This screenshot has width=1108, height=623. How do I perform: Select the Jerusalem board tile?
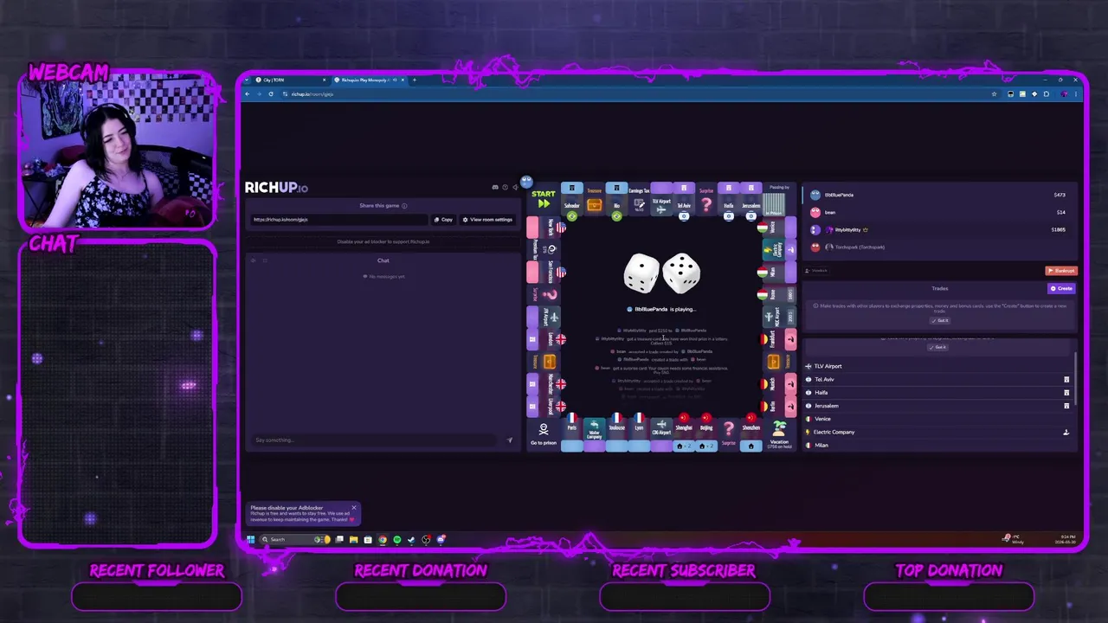click(751, 201)
